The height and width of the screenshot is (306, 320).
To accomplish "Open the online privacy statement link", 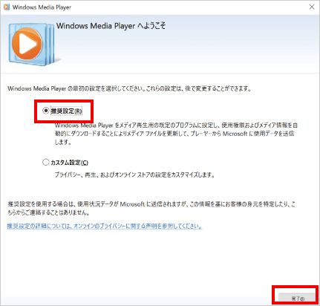I will [x=105, y=226].
